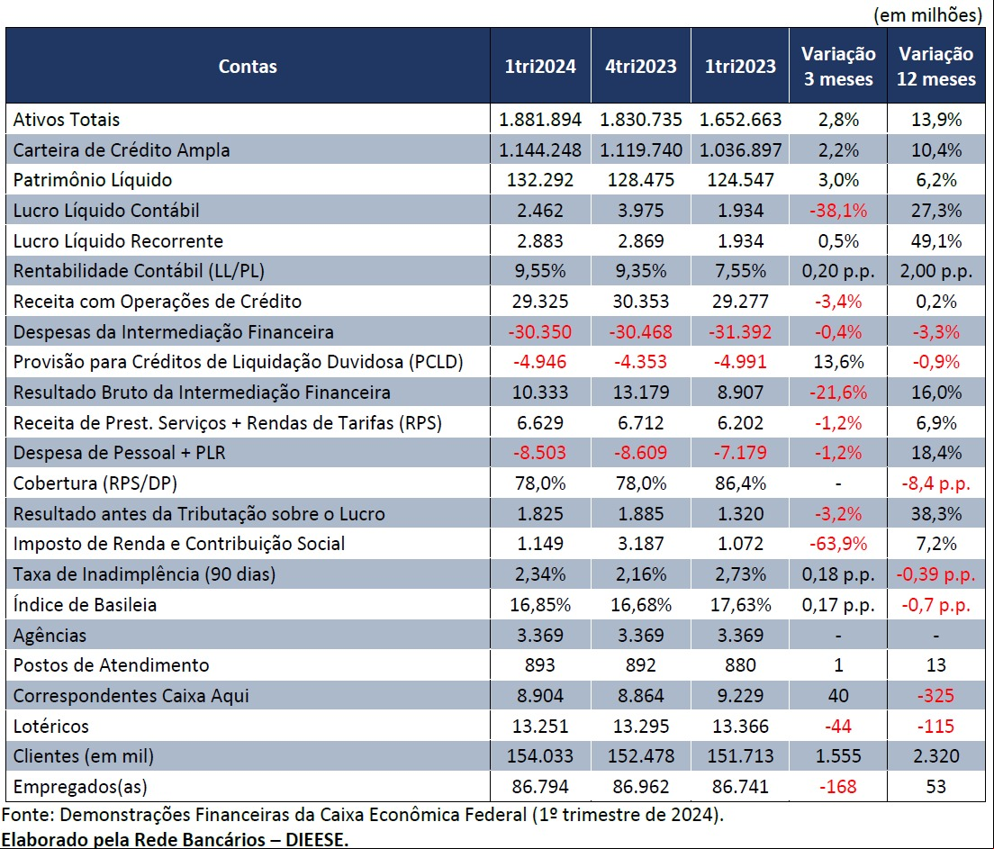
Task: Click the '(em milhões)' unit note
Action: coord(927,14)
